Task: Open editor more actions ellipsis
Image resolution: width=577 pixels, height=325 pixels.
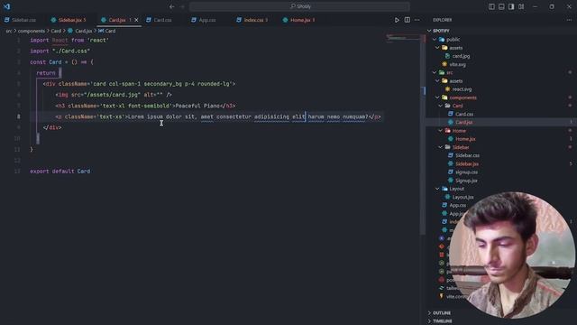Action: click(417, 20)
